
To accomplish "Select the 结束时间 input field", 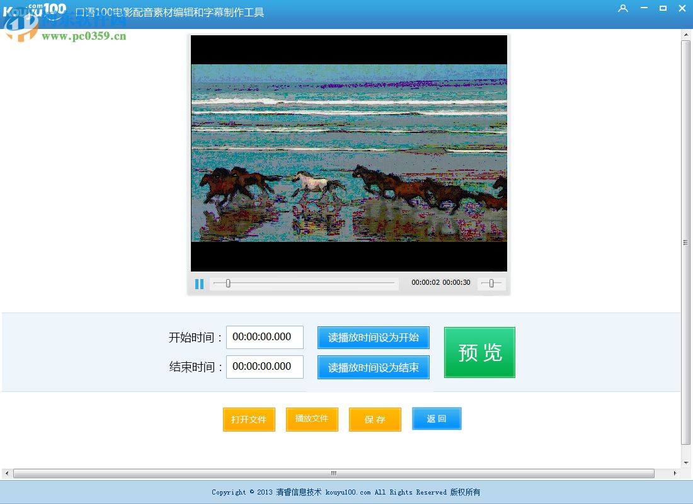I will click(x=265, y=367).
